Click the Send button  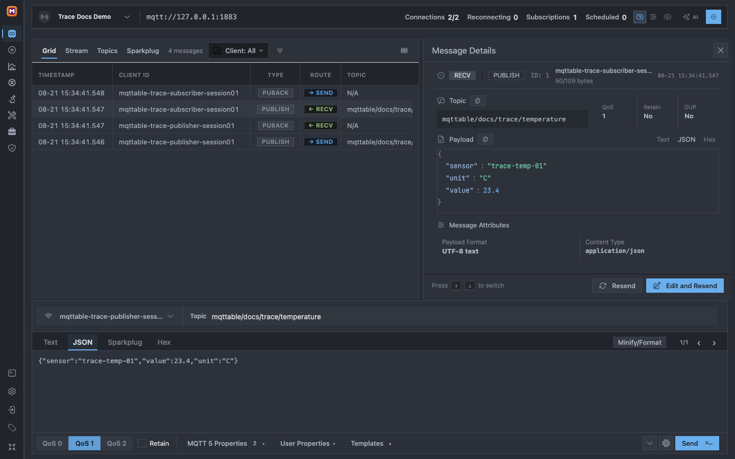(x=697, y=443)
